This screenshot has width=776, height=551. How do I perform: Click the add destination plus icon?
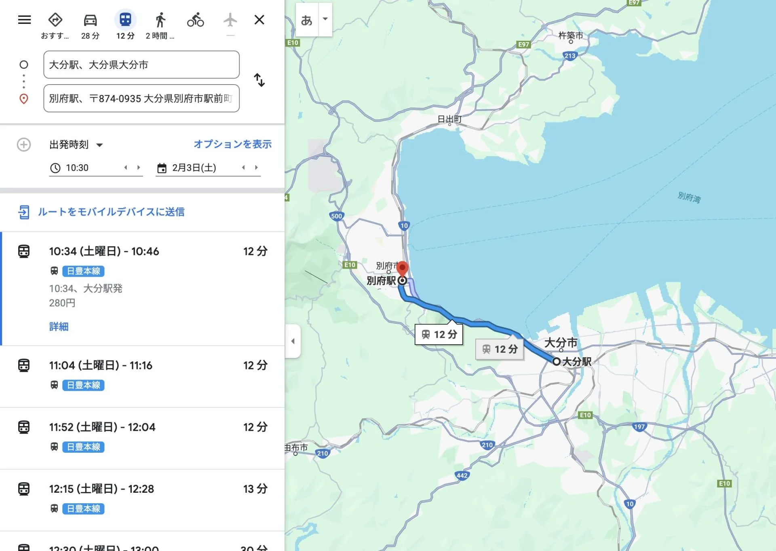[24, 144]
